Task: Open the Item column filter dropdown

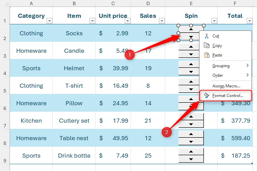Action: [92, 21]
